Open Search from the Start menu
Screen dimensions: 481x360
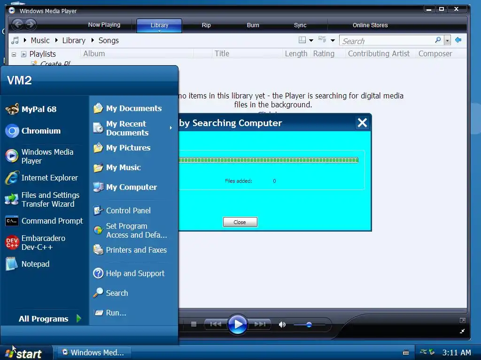(132, 293)
